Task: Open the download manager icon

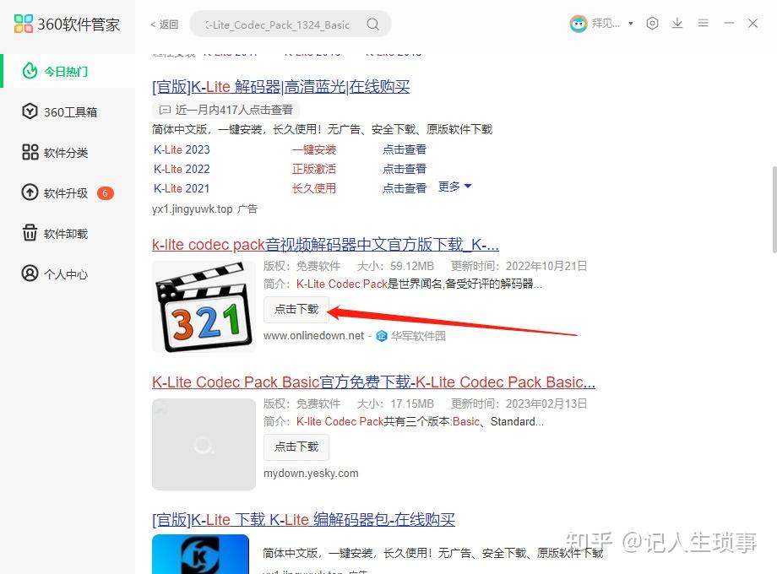Action: (676, 24)
